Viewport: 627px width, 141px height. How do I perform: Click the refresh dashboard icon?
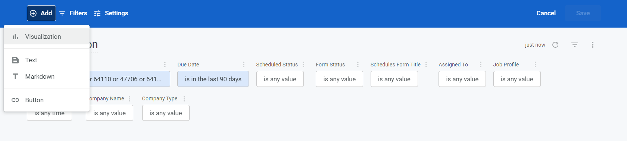555,45
